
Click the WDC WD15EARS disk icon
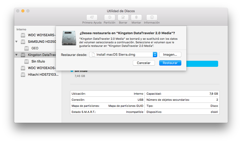pos(23,35)
